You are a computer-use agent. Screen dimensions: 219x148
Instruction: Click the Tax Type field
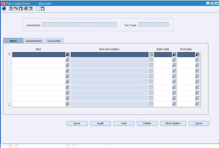click(154, 25)
